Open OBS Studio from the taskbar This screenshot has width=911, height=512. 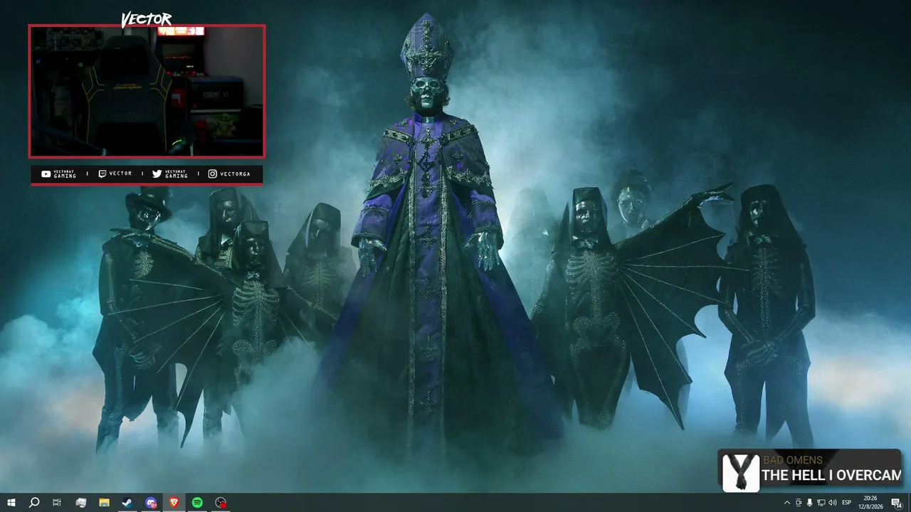point(221,503)
